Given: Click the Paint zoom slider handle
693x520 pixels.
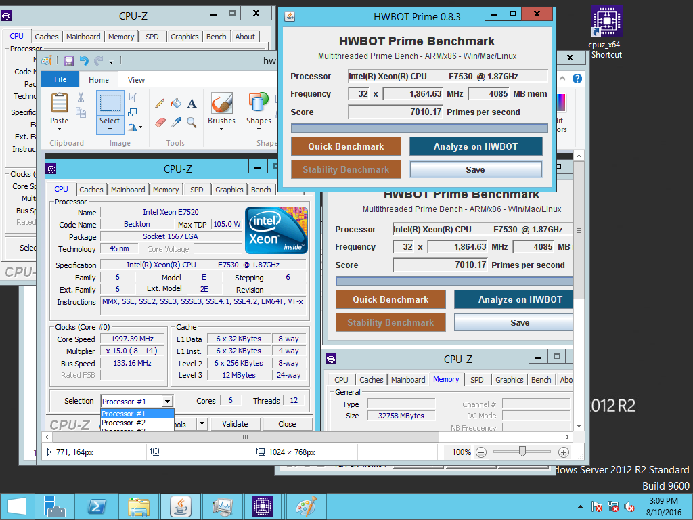Looking at the screenshot, I should (x=522, y=451).
